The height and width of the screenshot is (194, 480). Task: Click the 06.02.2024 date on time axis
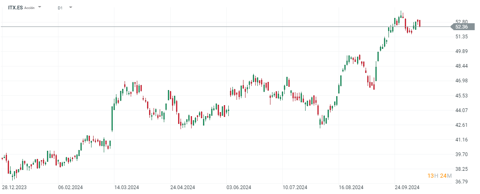pos(71,187)
